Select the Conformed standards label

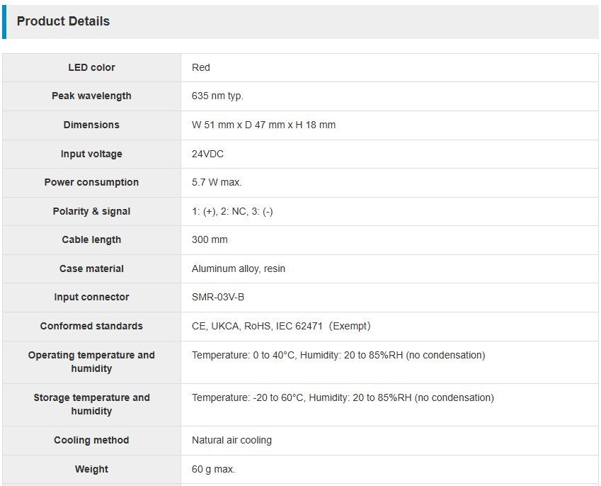click(x=91, y=326)
